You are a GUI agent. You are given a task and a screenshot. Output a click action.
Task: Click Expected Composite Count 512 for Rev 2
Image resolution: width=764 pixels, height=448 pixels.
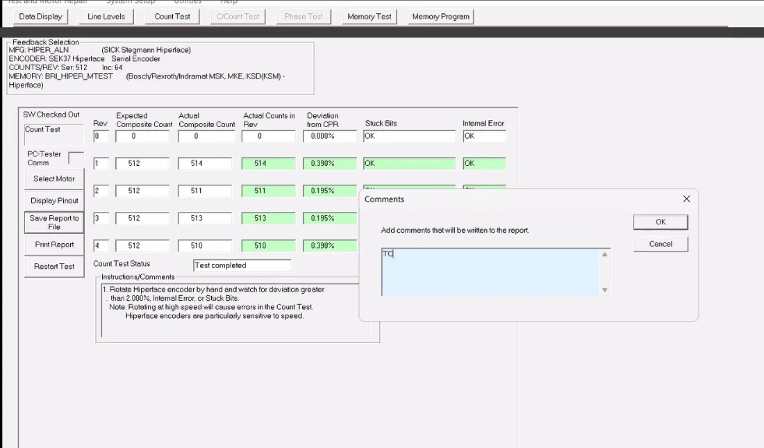coord(142,190)
